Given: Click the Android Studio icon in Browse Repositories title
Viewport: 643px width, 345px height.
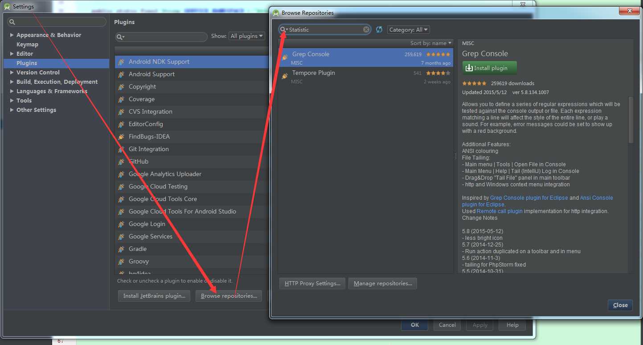Looking at the screenshot, I should 276,13.
